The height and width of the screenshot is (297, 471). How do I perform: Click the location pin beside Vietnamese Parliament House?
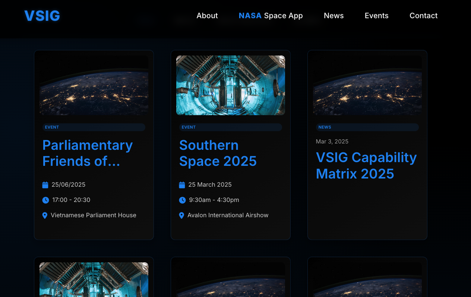click(x=45, y=215)
